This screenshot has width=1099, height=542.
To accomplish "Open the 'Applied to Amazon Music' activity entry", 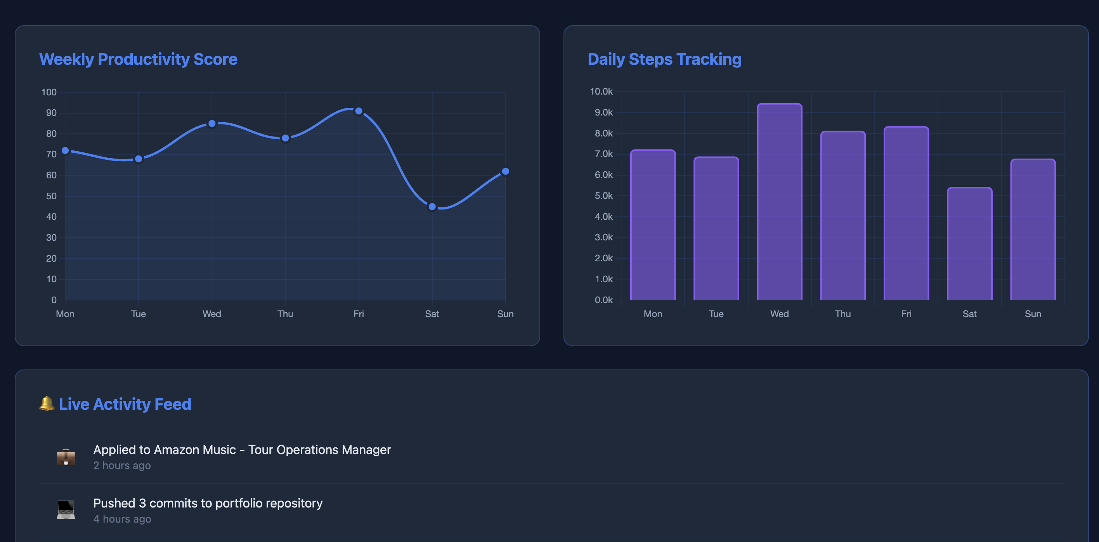I will click(242, 450).
